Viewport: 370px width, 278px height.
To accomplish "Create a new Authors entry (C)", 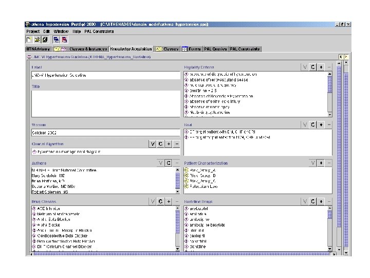I will click(x=169, y=163).
